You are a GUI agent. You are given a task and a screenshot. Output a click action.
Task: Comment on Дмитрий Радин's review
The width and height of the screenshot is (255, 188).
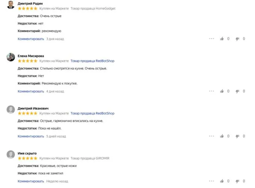[31, 39]
